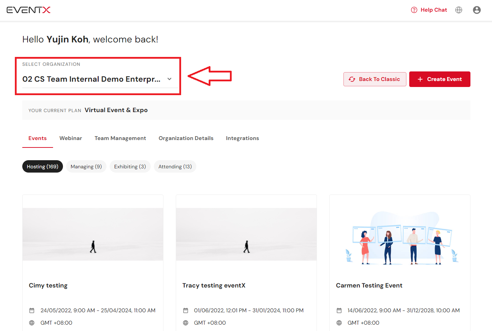Expand the Select Organization dropdown chevron
Image resolution: width=492 pixels, height=331 pixels.
pos(169,79)
